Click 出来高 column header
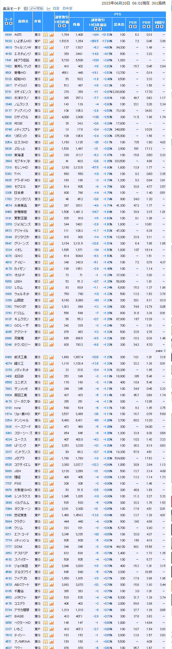 click(119, 25)
